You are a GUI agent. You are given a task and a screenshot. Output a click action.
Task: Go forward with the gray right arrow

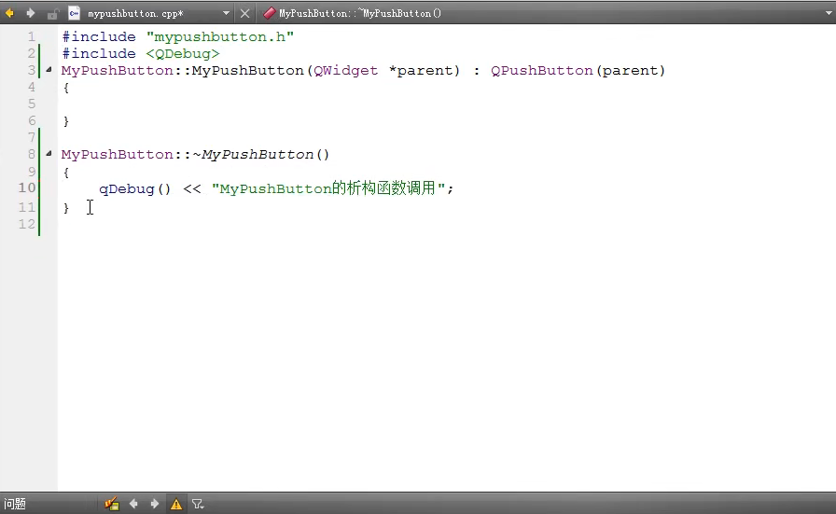click(31, 13)
